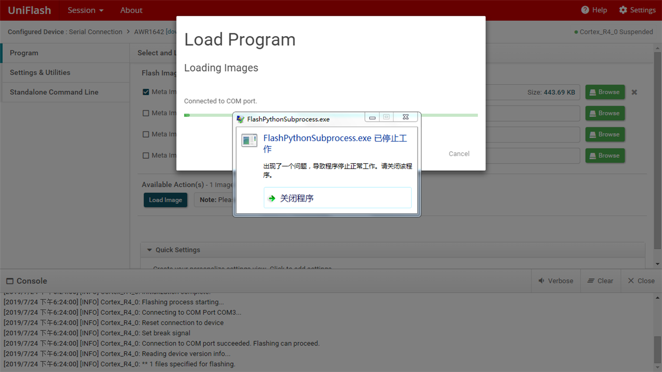
Task: Toggle Verbose console output
Action: [x=555, y=281]
